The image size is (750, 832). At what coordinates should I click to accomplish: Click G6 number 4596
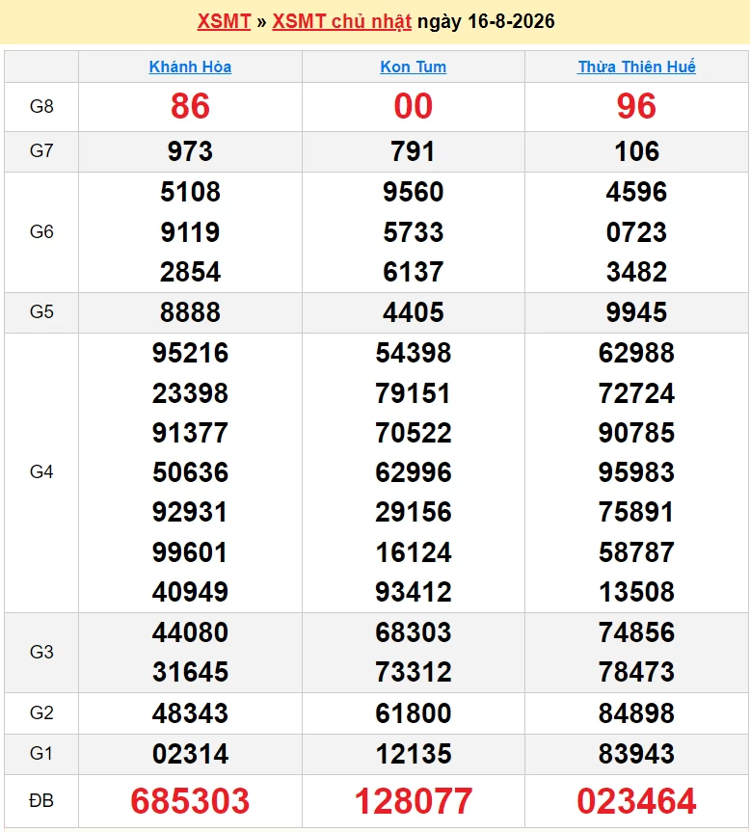[x=636, y=192]
